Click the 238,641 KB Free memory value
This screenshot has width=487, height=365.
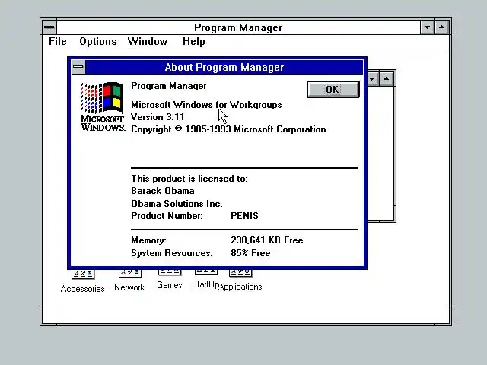(267, 240)
